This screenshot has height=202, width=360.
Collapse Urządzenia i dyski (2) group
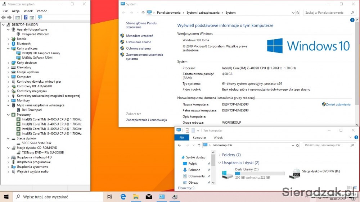coord(220,163)
